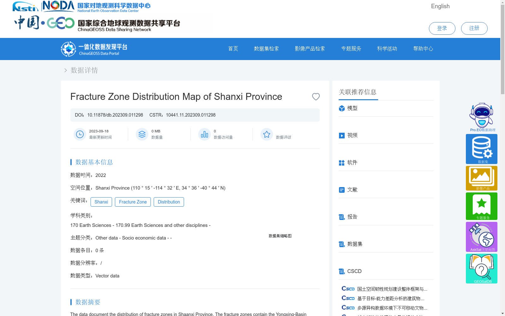Open 影像产品 image products from floating sidebar

[481, 177]
